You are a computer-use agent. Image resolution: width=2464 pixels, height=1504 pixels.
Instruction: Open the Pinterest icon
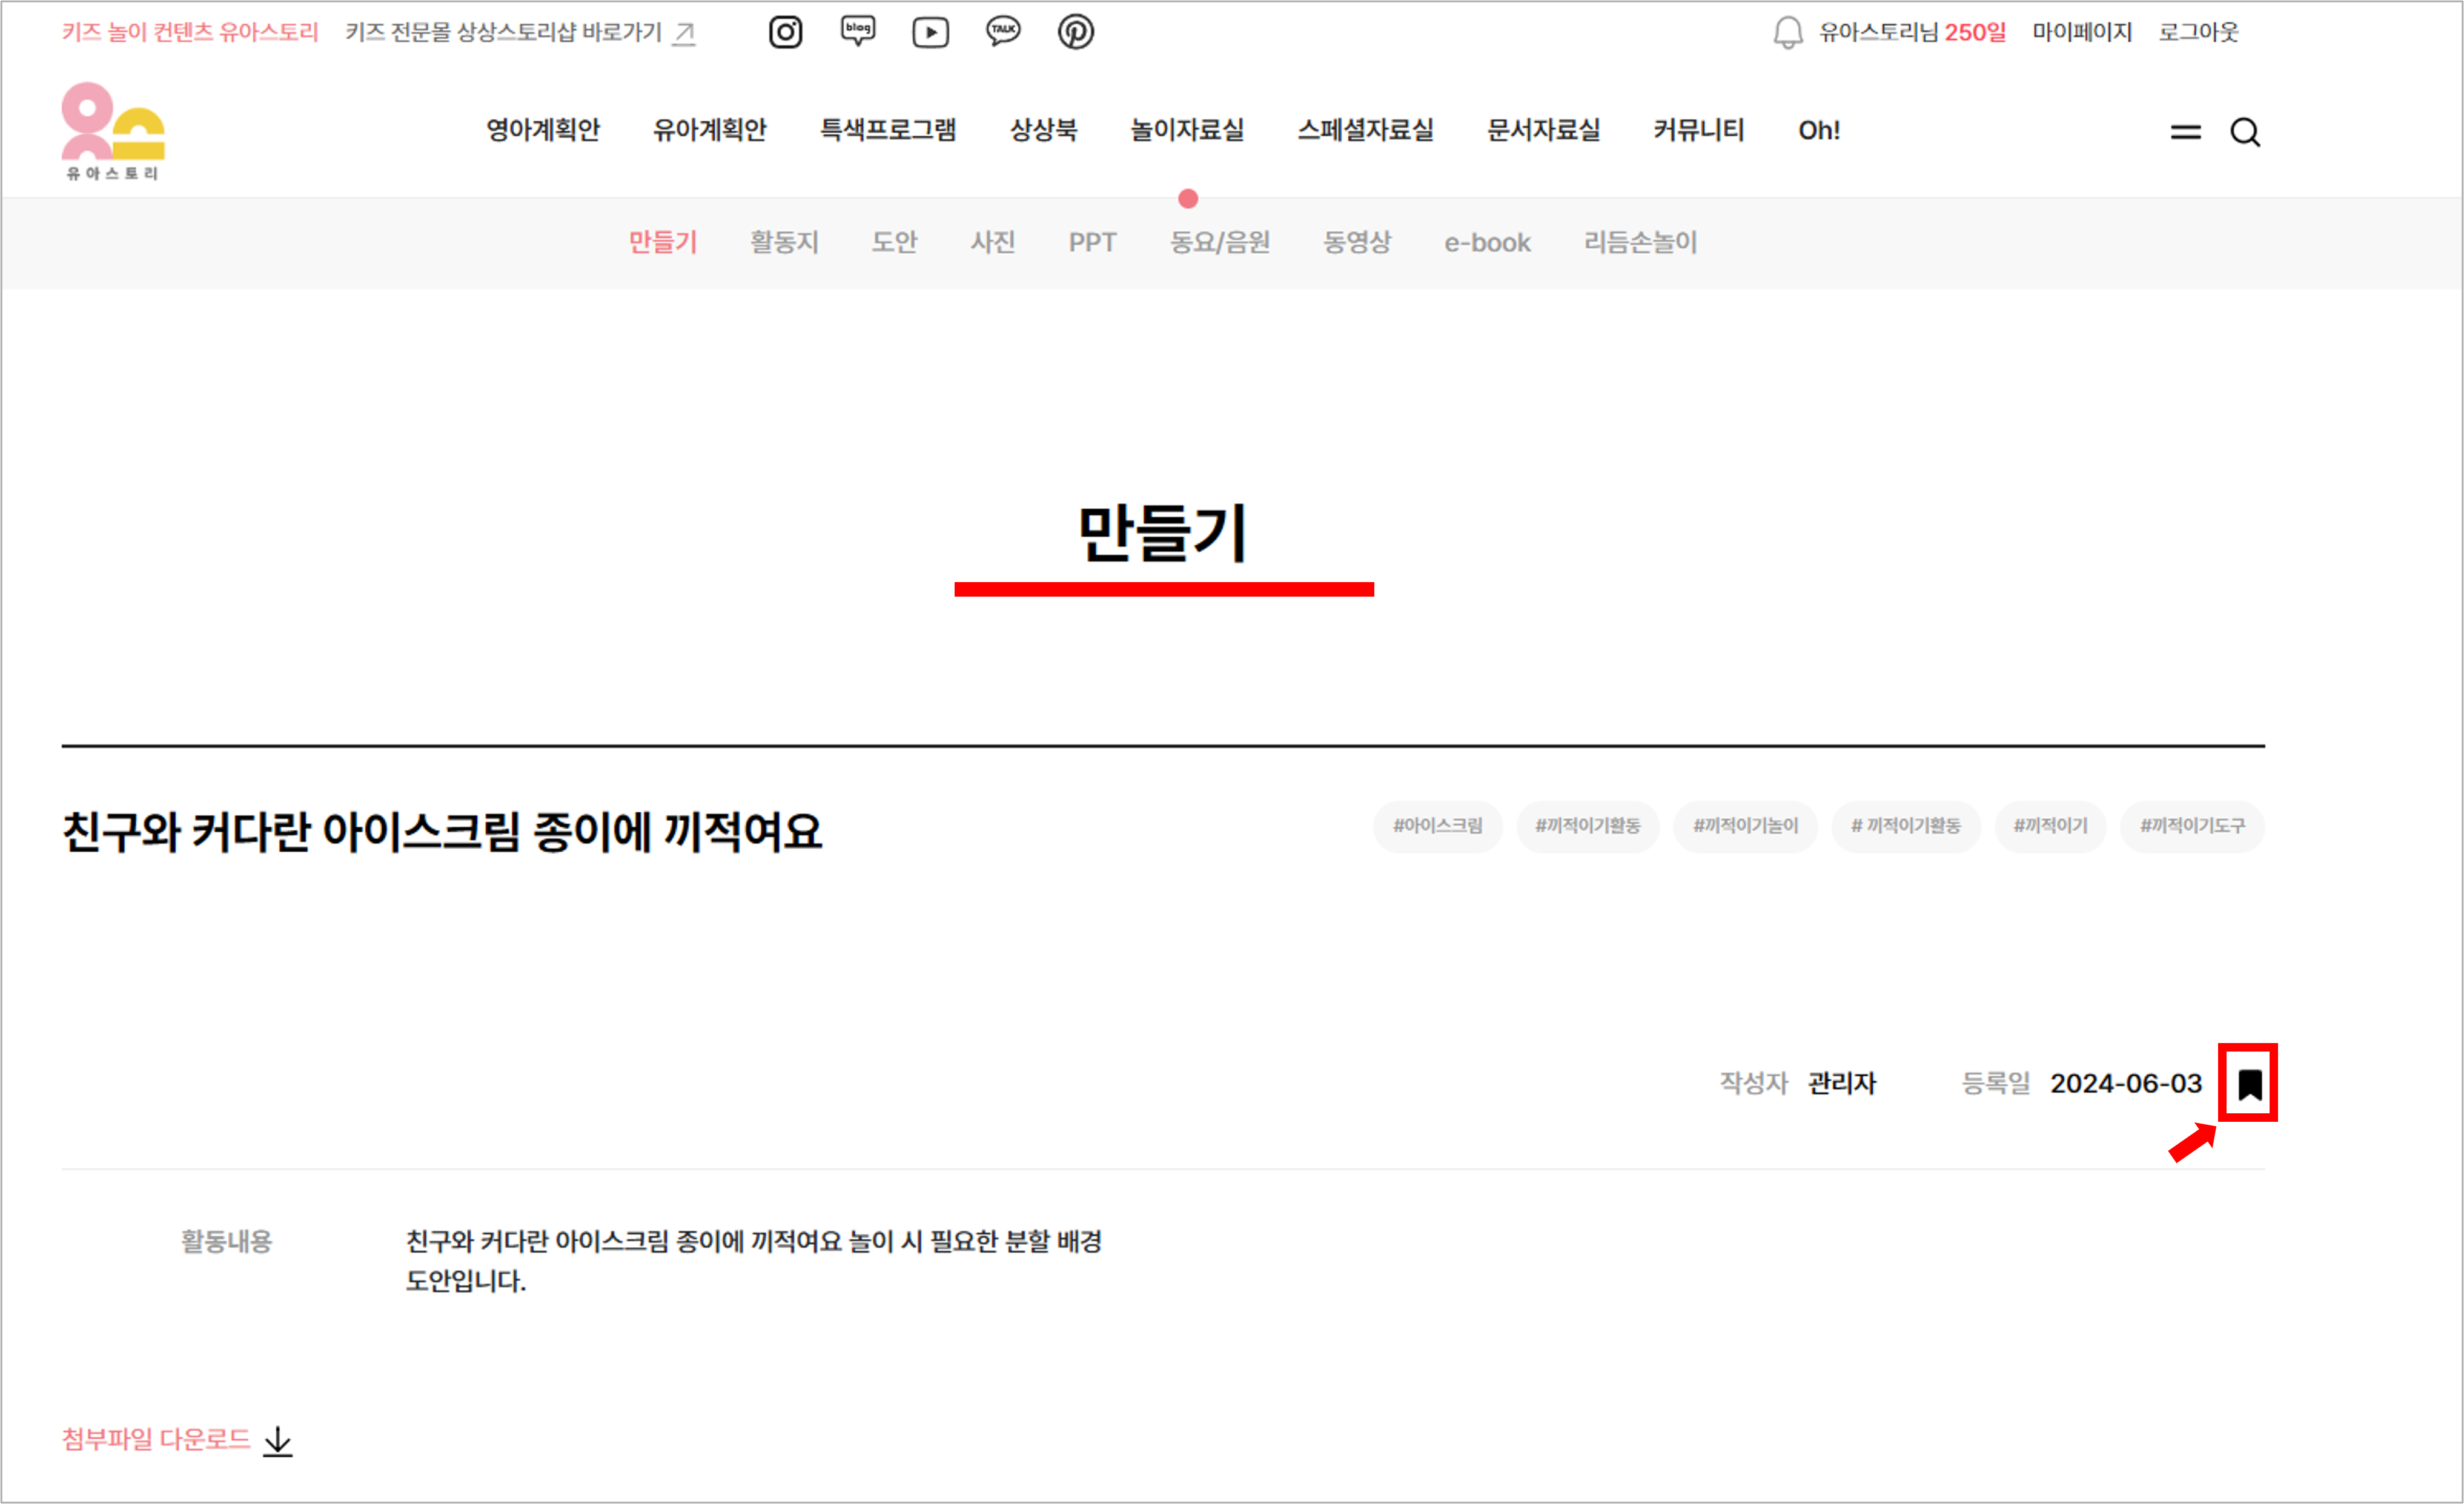point(1075,32)
